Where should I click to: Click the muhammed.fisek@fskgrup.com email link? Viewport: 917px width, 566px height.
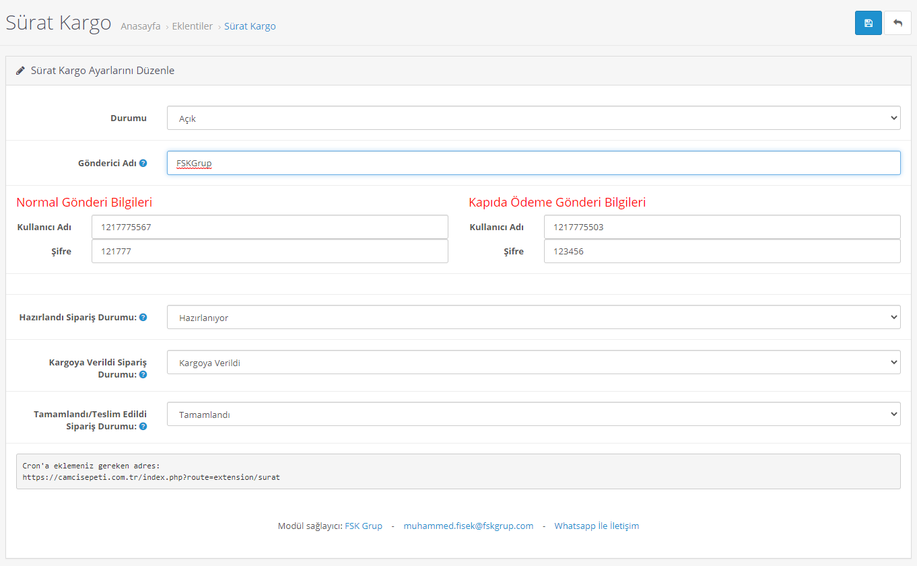pyautogui.click(x=469, y=526)
